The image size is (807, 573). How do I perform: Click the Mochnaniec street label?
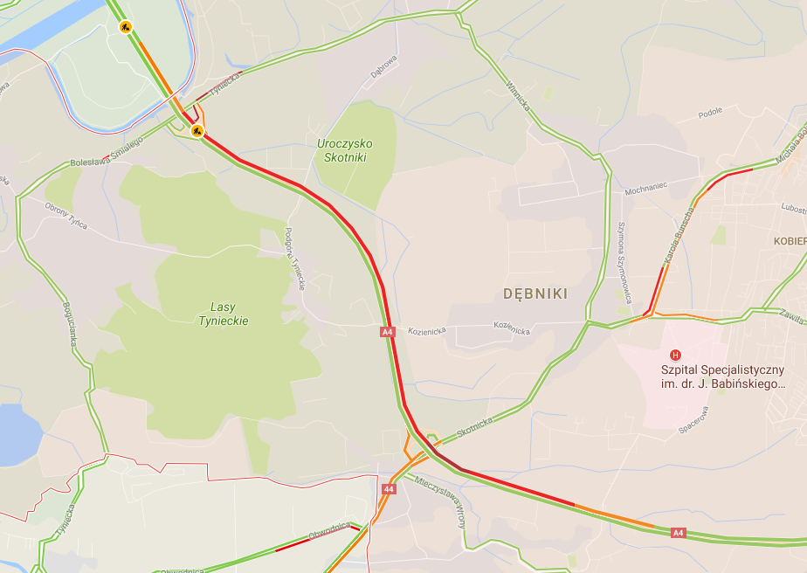pos(646,189)
